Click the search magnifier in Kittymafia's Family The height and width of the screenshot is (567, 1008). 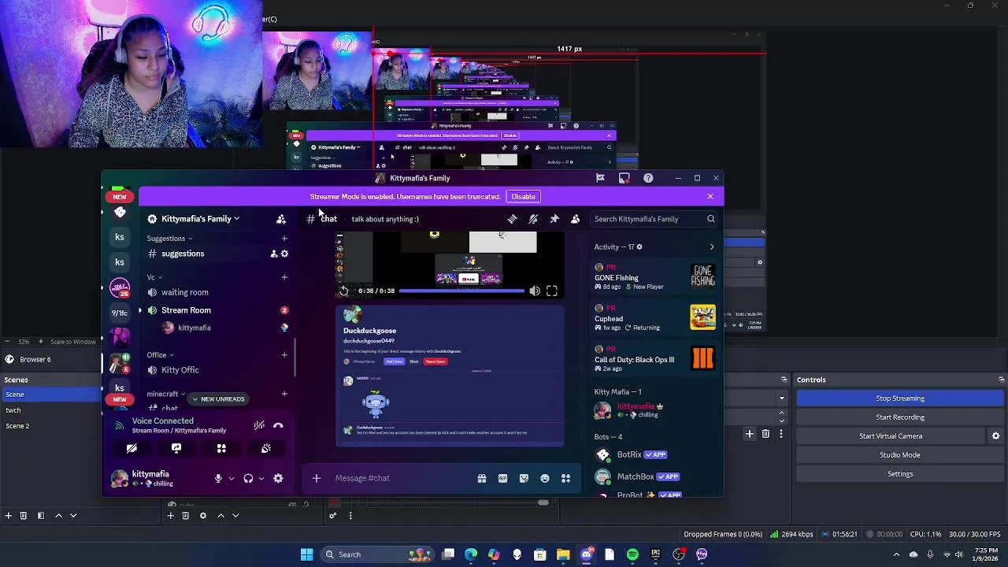point(710,219)
